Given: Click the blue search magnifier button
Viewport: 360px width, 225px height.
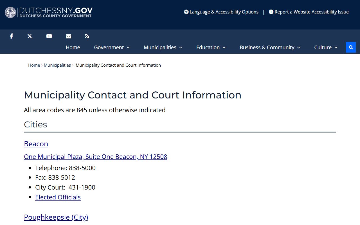Looking at the screenshot, I should pos(351,47).
